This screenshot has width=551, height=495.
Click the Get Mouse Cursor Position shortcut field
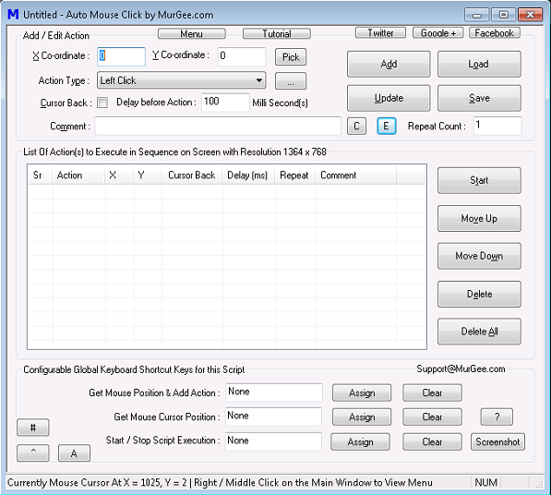(273, 417)
